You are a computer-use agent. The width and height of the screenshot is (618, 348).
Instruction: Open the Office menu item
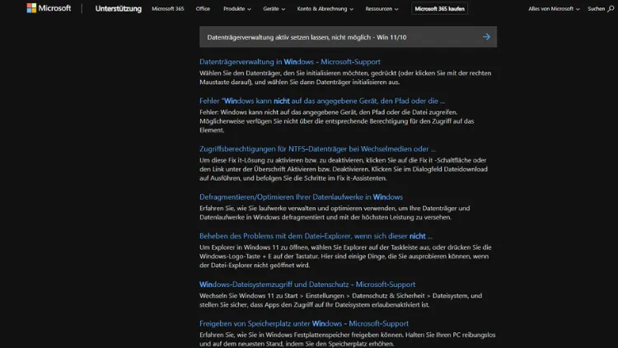pyautogui.click(x=203, y=9)
